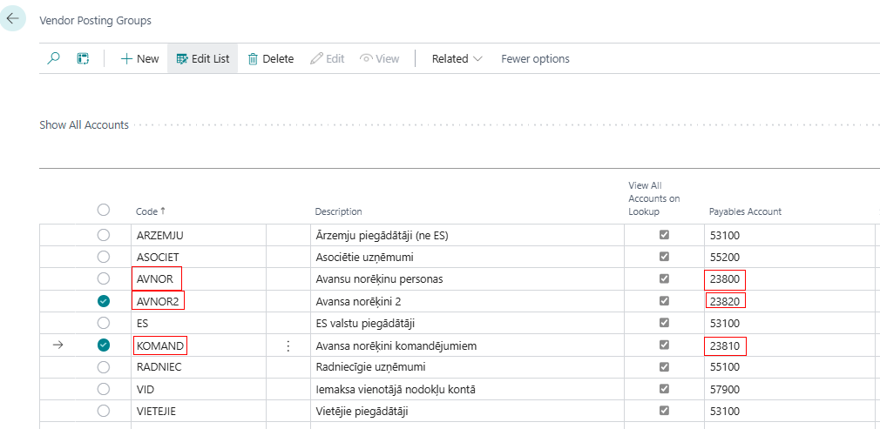Toggle lookup checkbox for ES
Screen dimensions: 880x429
point(665,323)
